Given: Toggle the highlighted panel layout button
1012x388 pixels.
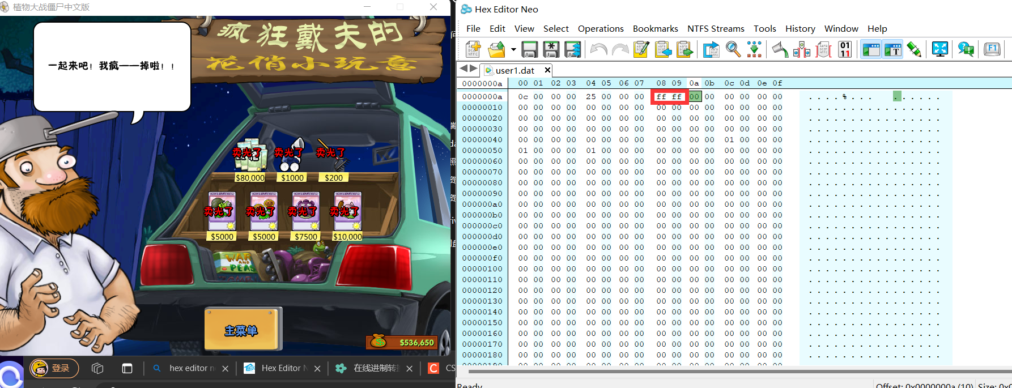Looking at the screenshot, I should (871, 50).
